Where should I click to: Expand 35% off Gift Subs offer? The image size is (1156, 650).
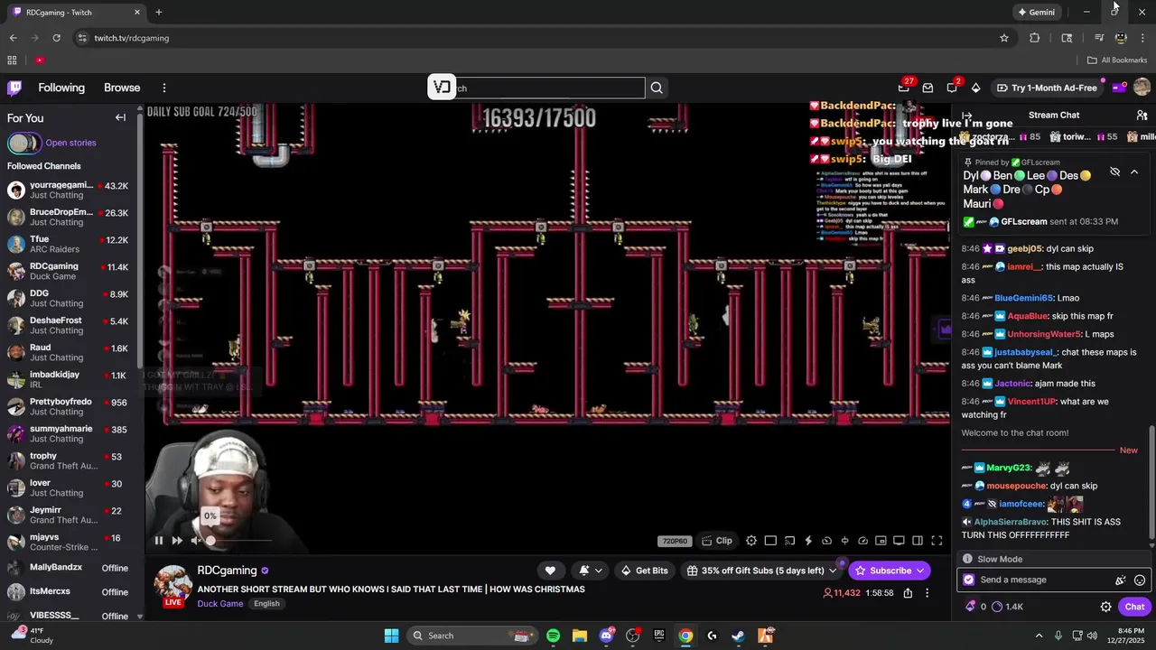(x=761, y=571)
